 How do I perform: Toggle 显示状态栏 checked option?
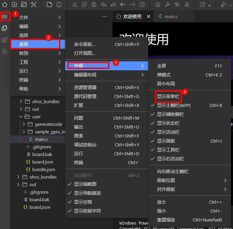[x=168, y=123]
